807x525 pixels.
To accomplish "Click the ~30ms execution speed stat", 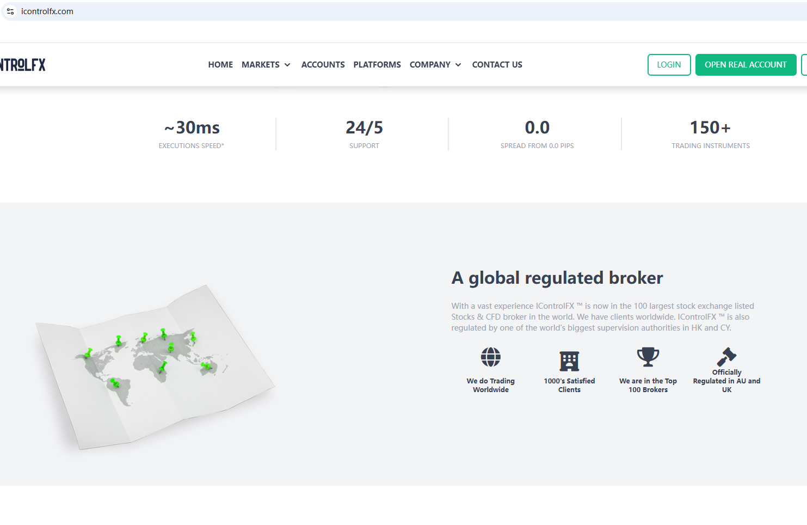I will coord(192,127).
